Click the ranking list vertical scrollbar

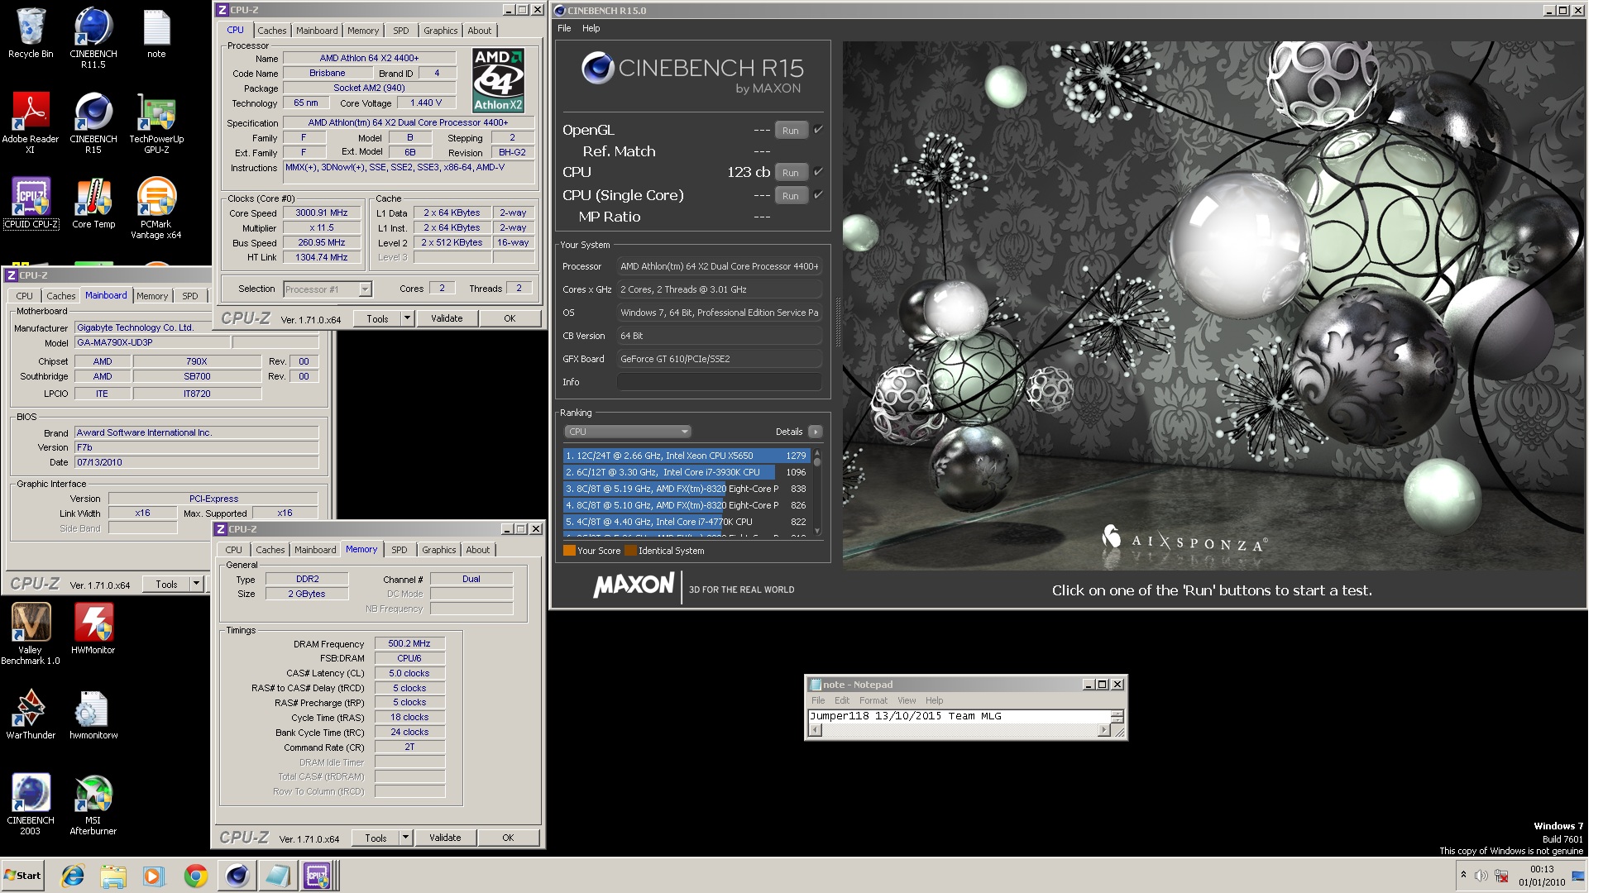click(817, 492)
